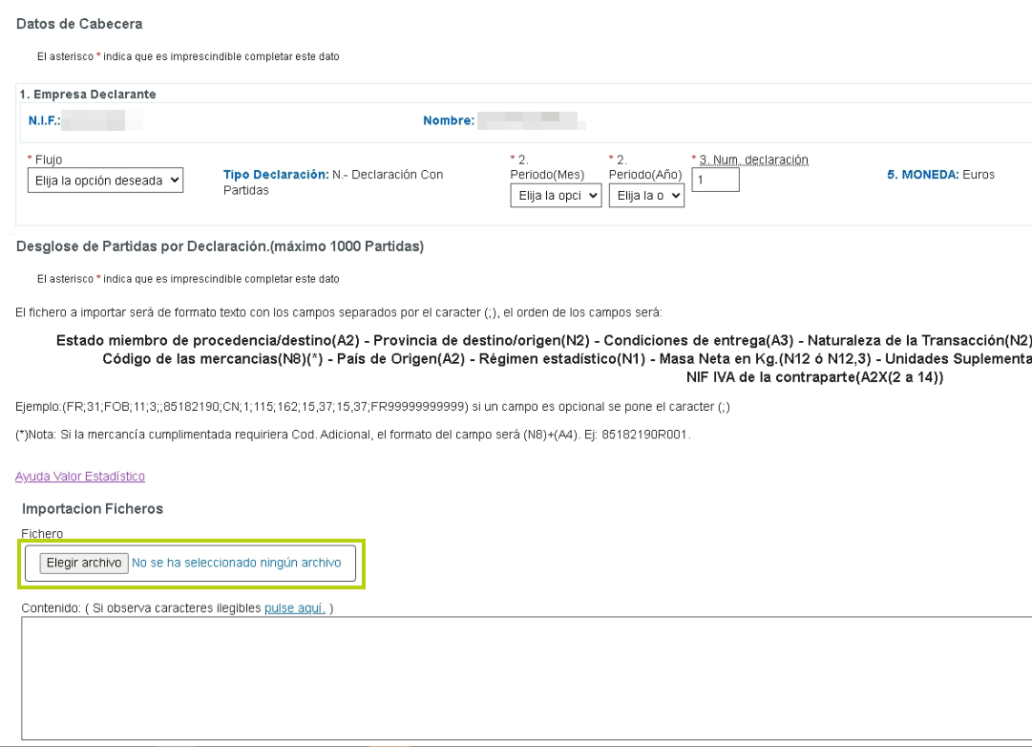Open the Periodo(Año) selector
The height and width of the screenshot is (747, 1032).
(646, 196)
